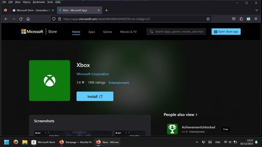Expand the People also view section arrow
Viewport: 262px width, 147px height.
click(196, 115)
